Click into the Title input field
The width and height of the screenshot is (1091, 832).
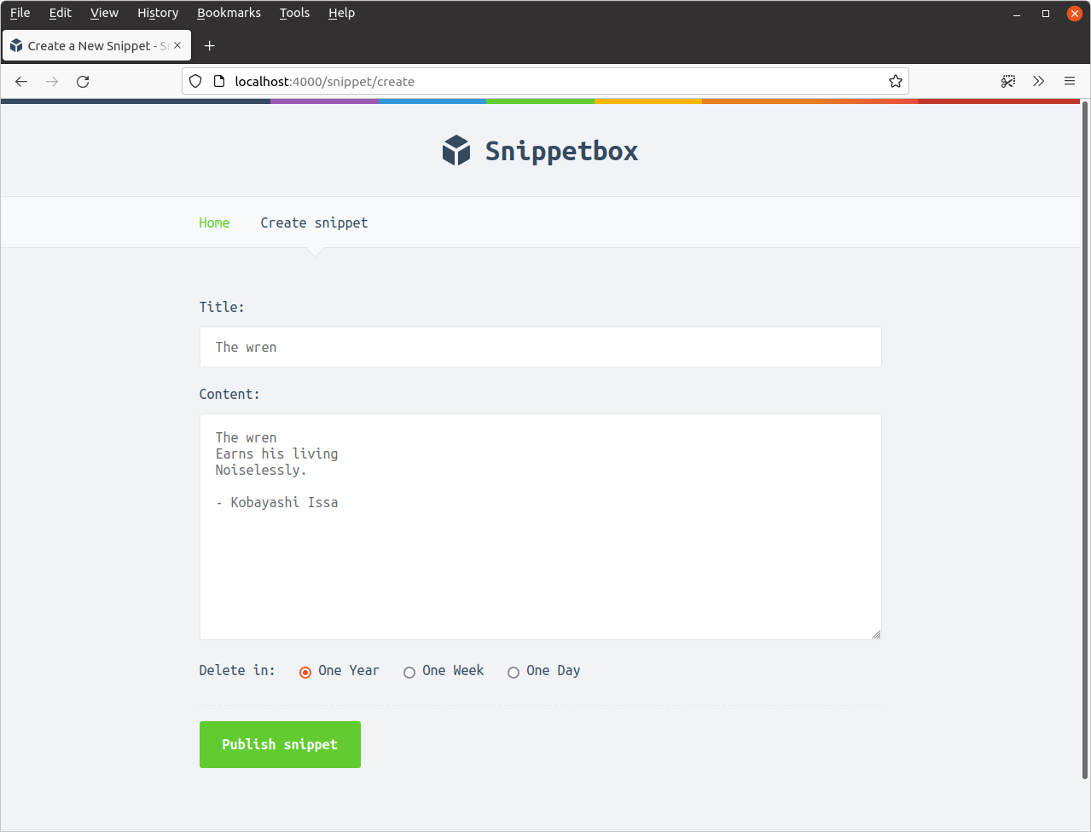pyautogui.click(x=540, y=347)
